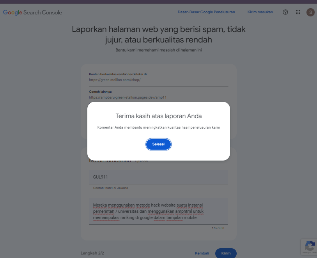Click the page title Laporkan halaman web
Screen dimensions: 317x258
(158, 34)
